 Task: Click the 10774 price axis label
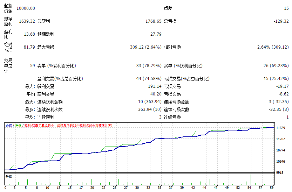tap(281, 150)
